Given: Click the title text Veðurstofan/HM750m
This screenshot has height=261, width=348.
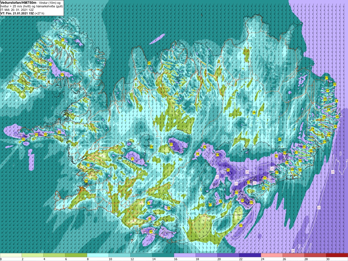Looking at the screenshot, I should (18, 2).
